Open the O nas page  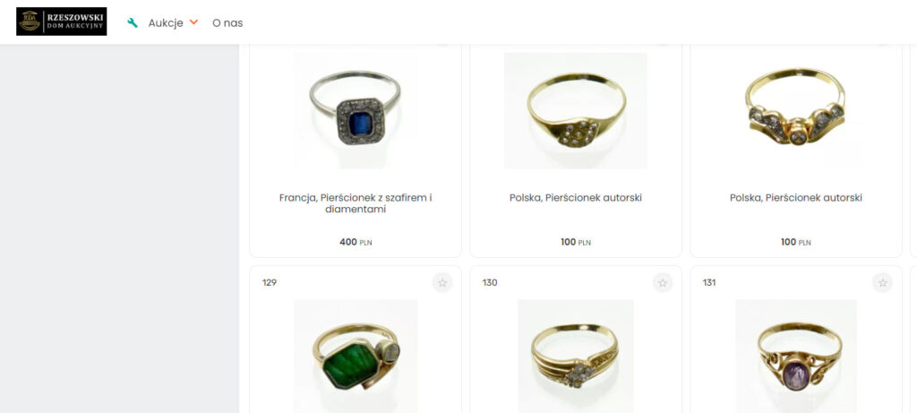click(227, 22)
